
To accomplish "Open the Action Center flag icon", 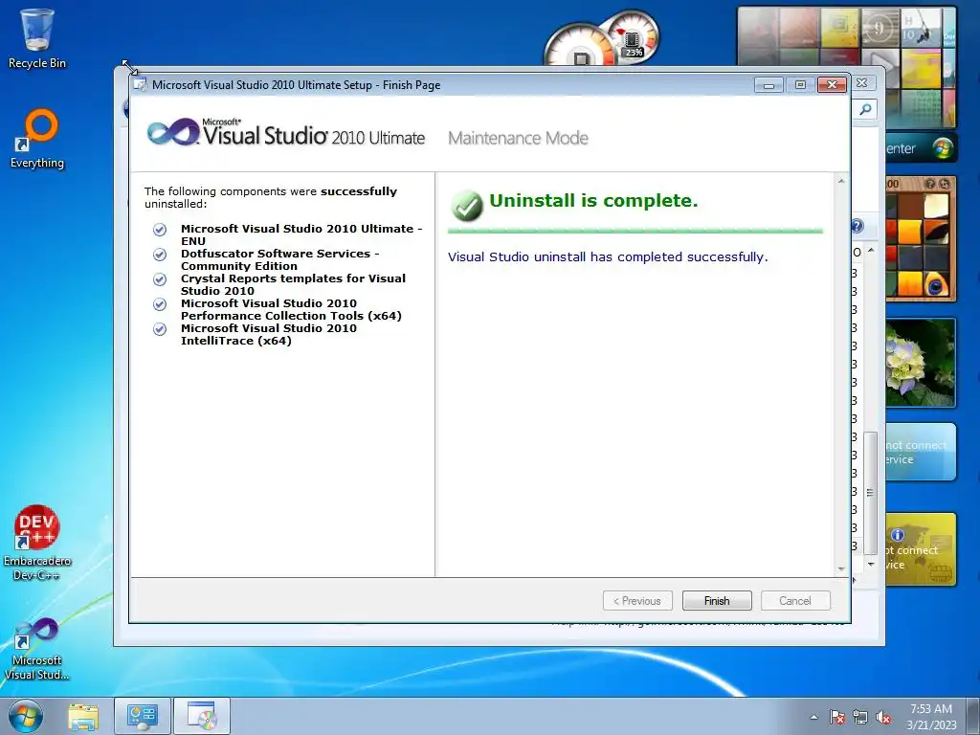I will 837,717.
